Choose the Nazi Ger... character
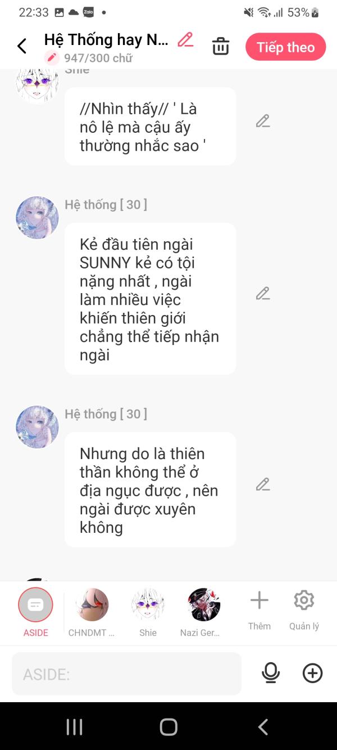The image size is (337, 750). click(x=201, y=612)
